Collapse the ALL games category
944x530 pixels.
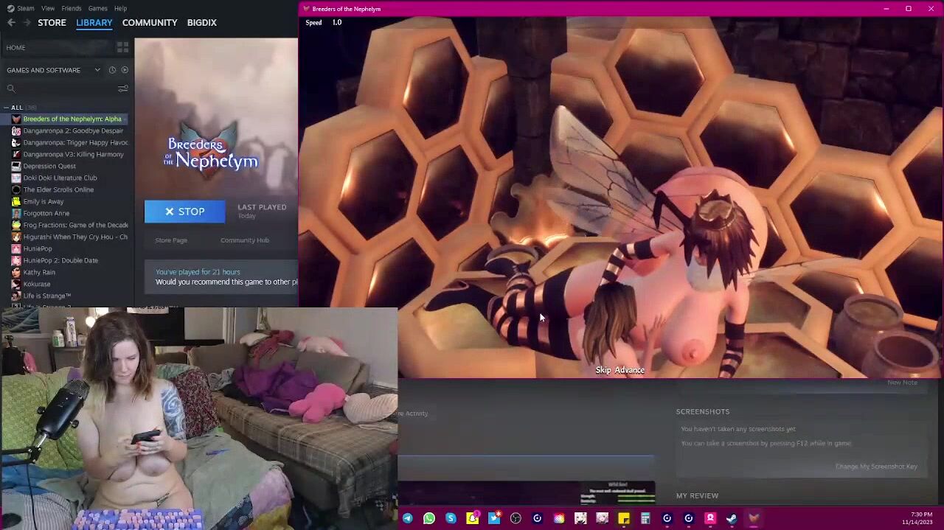coord(7,108)
